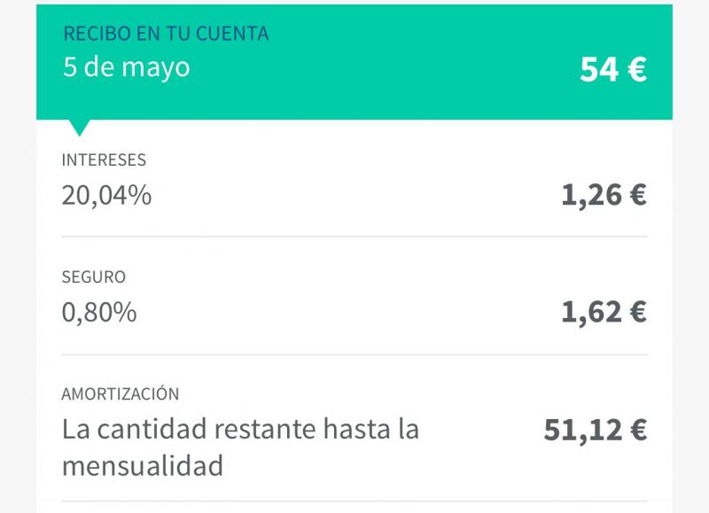The height and width of the screenshot is (513, 709).
Task: Click the euro symbol in the 51,12 € amount
Action: pyautogui.click(x=638, y=430)
